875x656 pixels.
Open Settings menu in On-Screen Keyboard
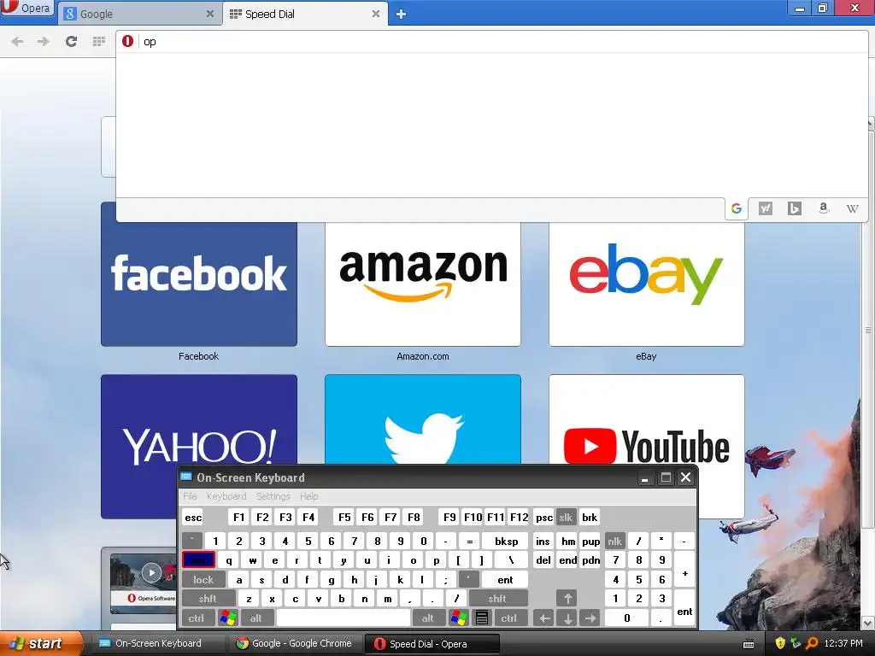(273, 496)
